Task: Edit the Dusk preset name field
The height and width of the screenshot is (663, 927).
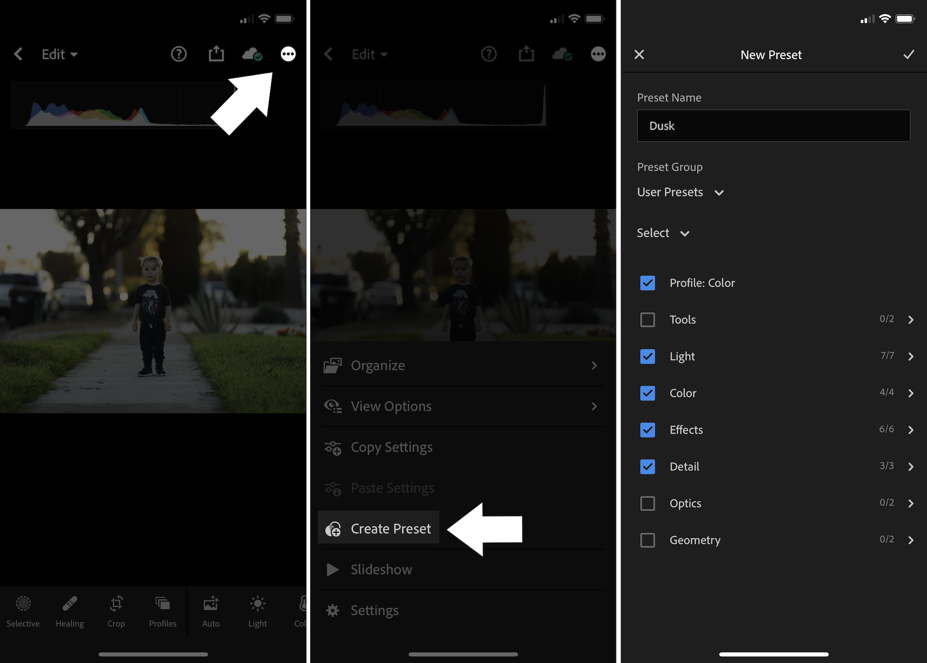Action: (x=773, y=126)
